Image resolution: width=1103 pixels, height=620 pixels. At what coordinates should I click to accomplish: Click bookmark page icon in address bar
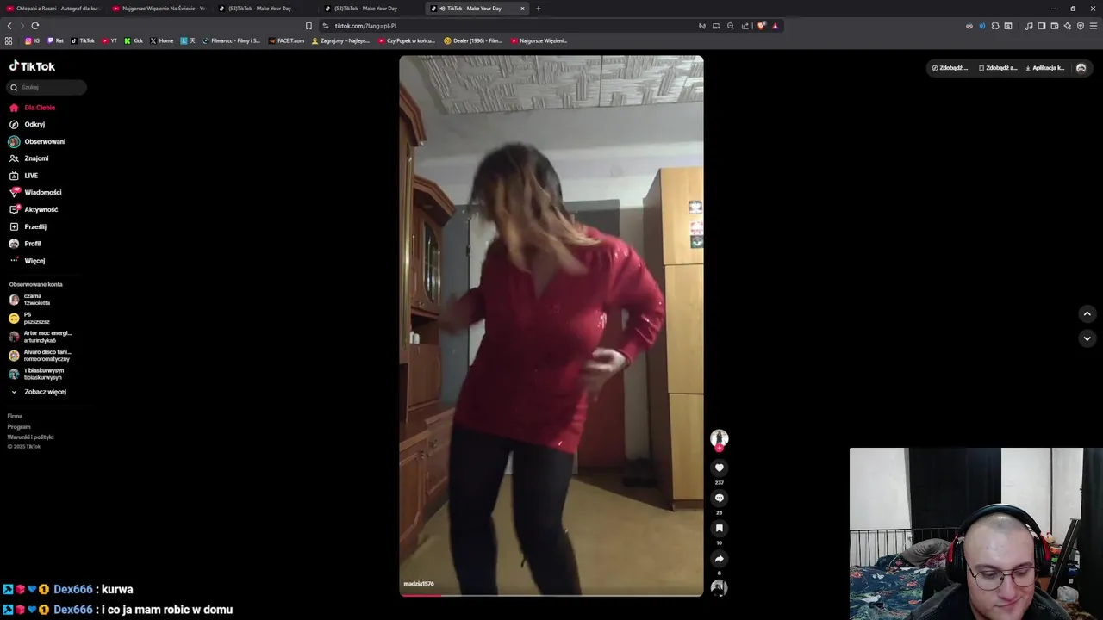coord(308,26)
